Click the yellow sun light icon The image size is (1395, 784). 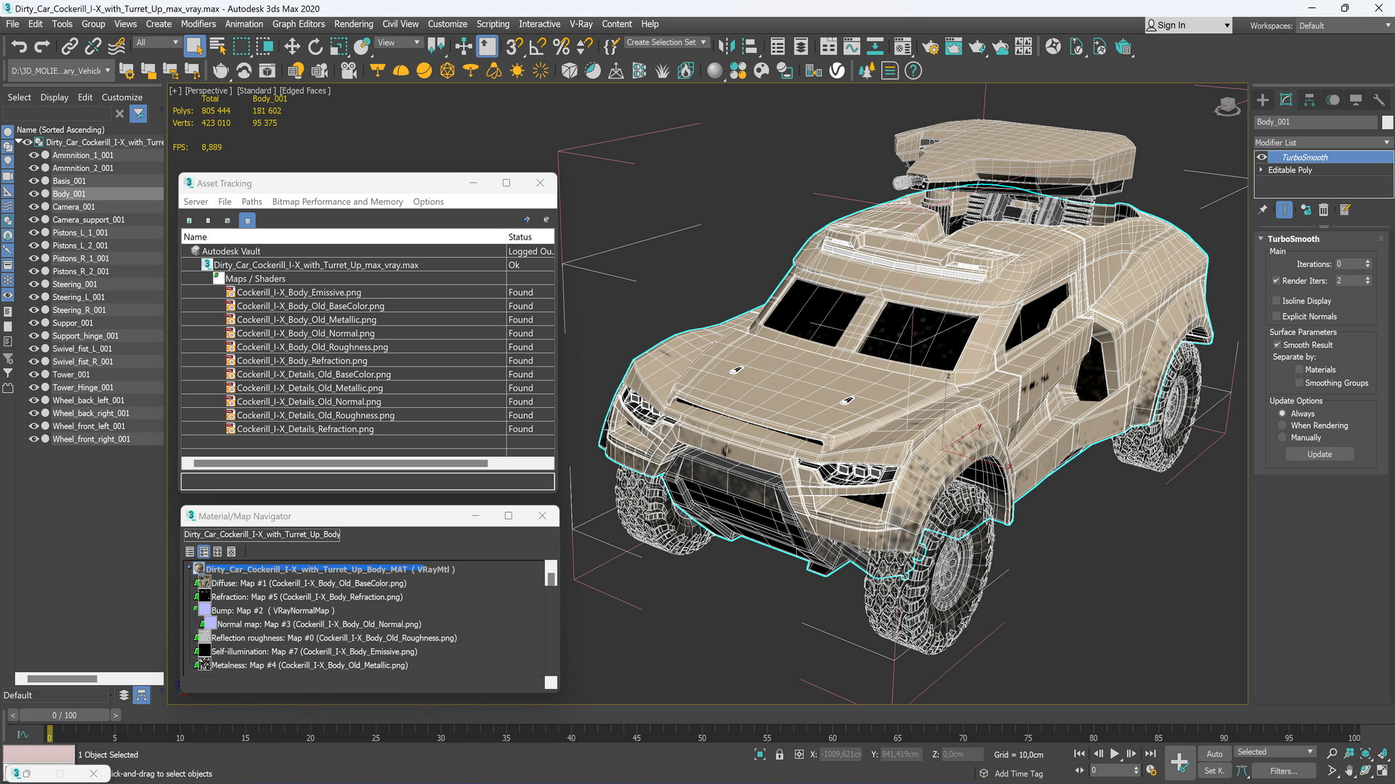517,70
